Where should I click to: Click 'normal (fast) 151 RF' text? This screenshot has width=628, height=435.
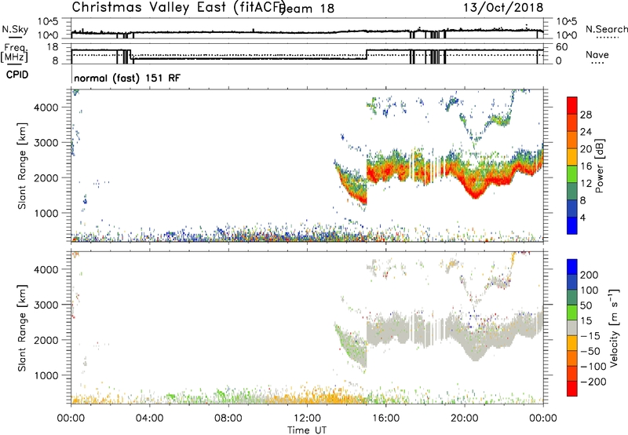point(127,78)
